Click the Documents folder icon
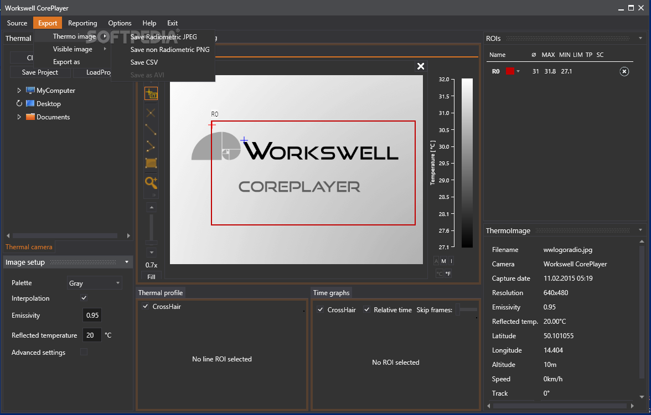 click(x=30, y=117)
